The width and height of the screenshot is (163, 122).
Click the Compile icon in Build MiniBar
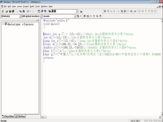(x=85, y=16)
